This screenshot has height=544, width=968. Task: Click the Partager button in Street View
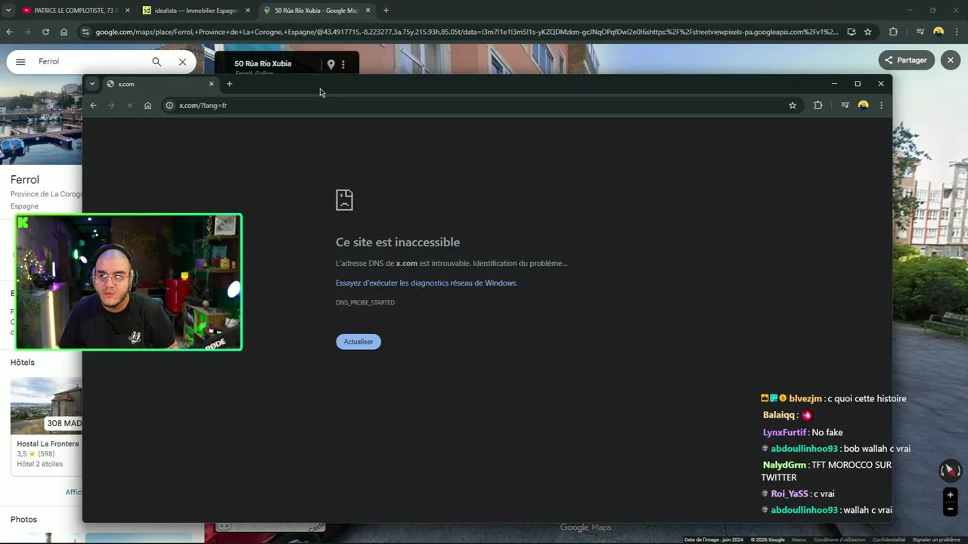point(906,60)
